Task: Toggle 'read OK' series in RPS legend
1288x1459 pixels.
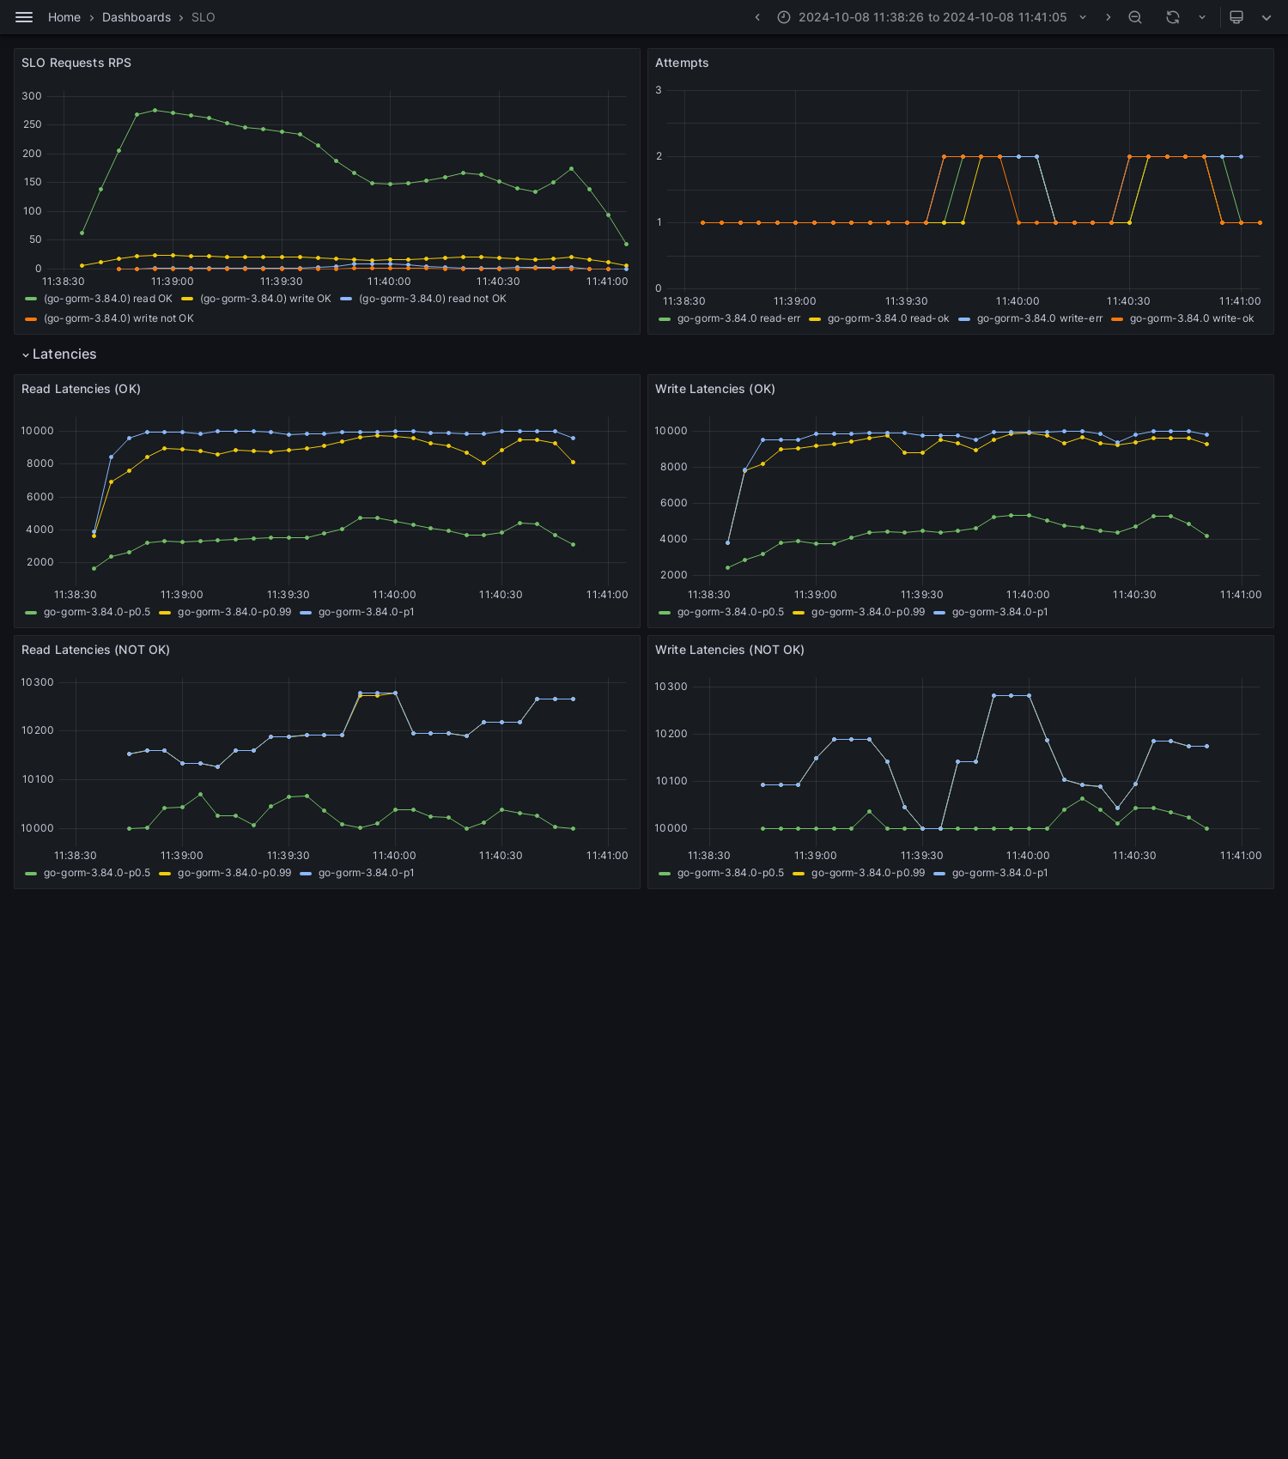Action: [108, 299]
